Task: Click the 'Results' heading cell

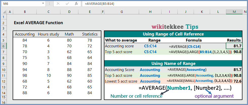Action: click(x=234, y=40)
